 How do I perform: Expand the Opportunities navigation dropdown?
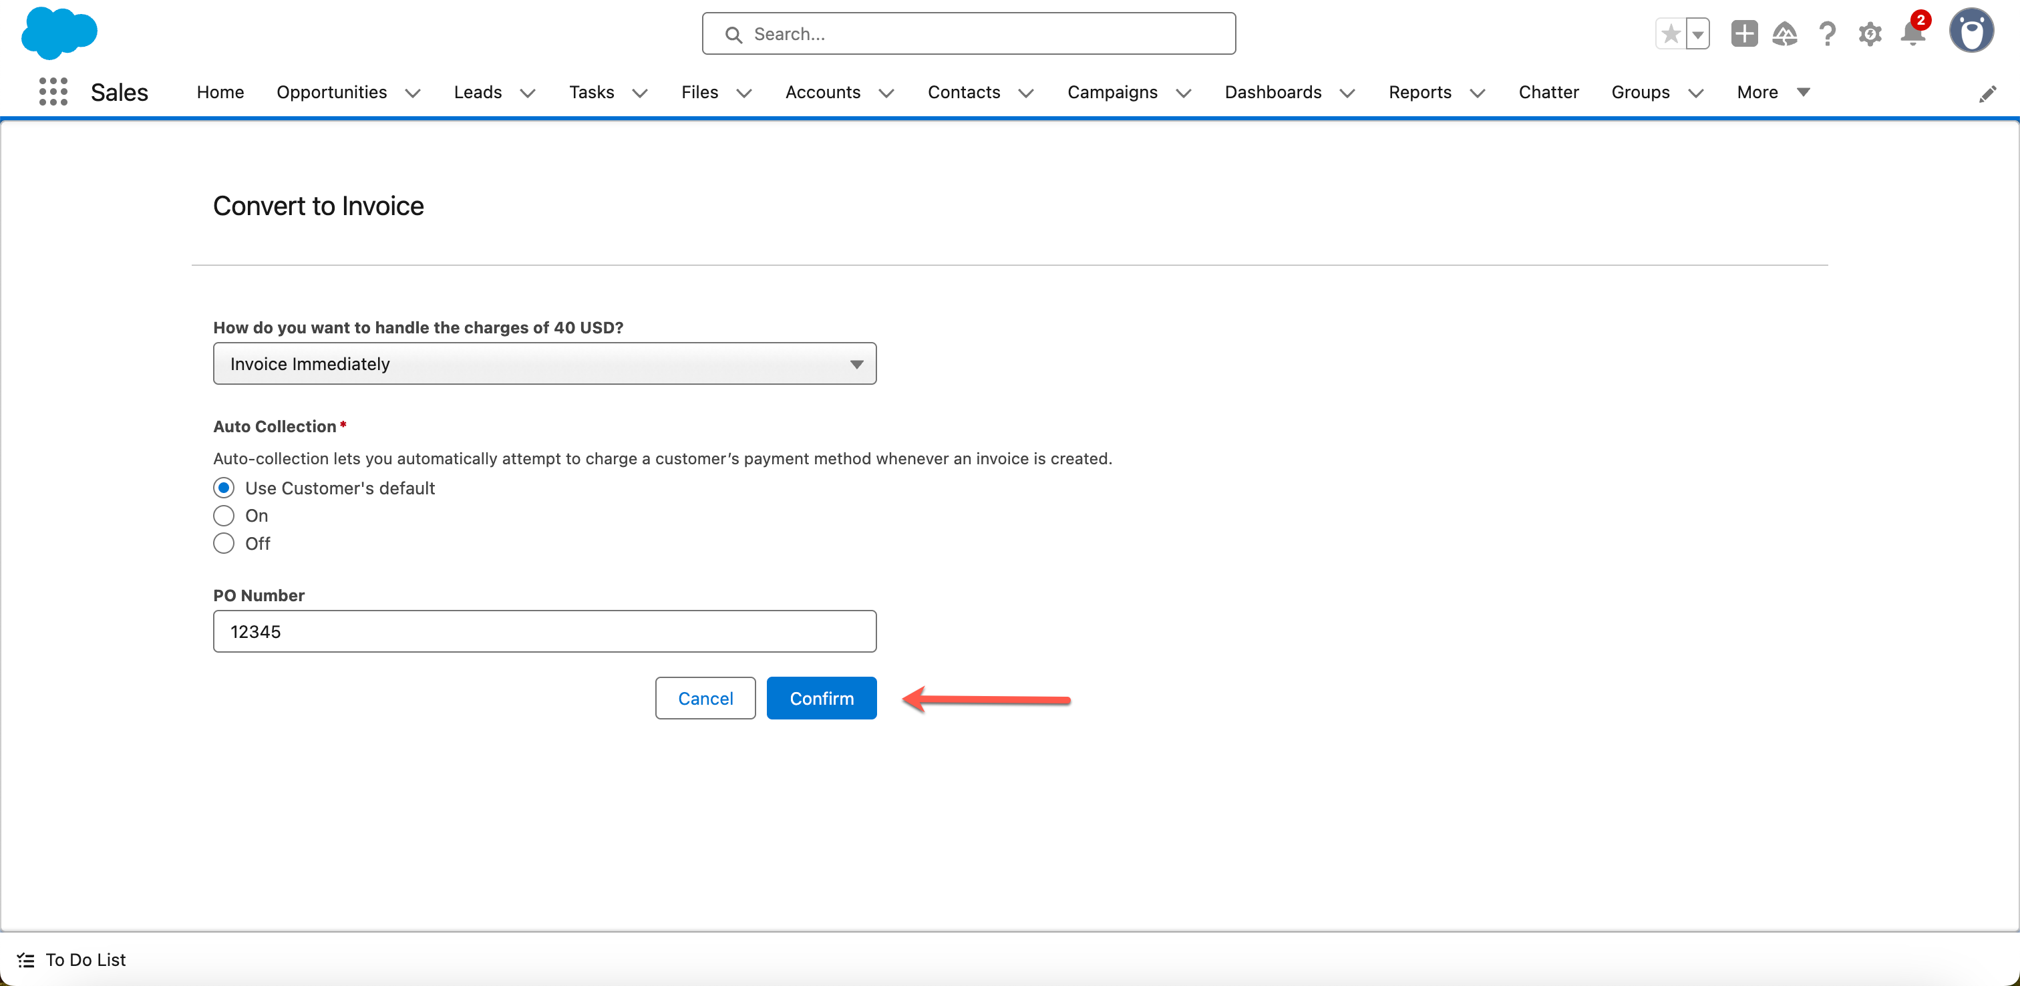click(413, 93)
